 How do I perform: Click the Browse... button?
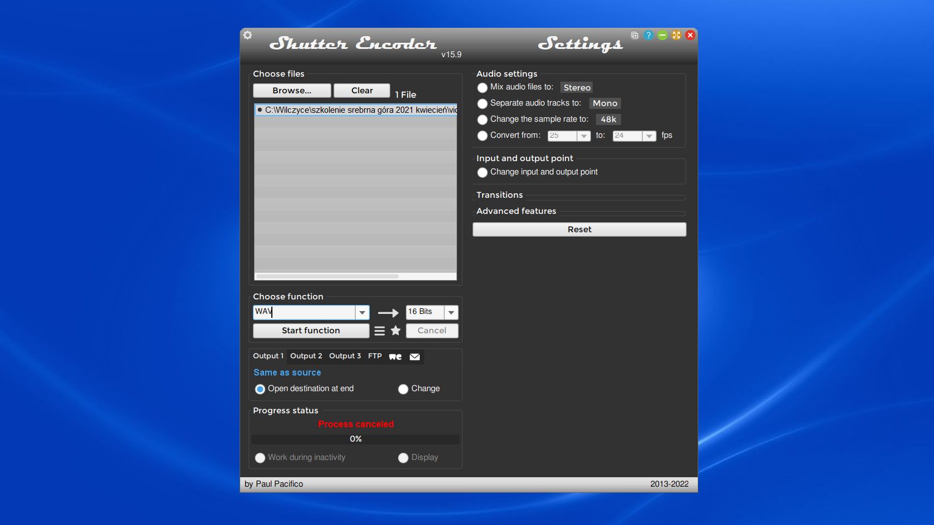pyautogui.click(x=292, y=91)
